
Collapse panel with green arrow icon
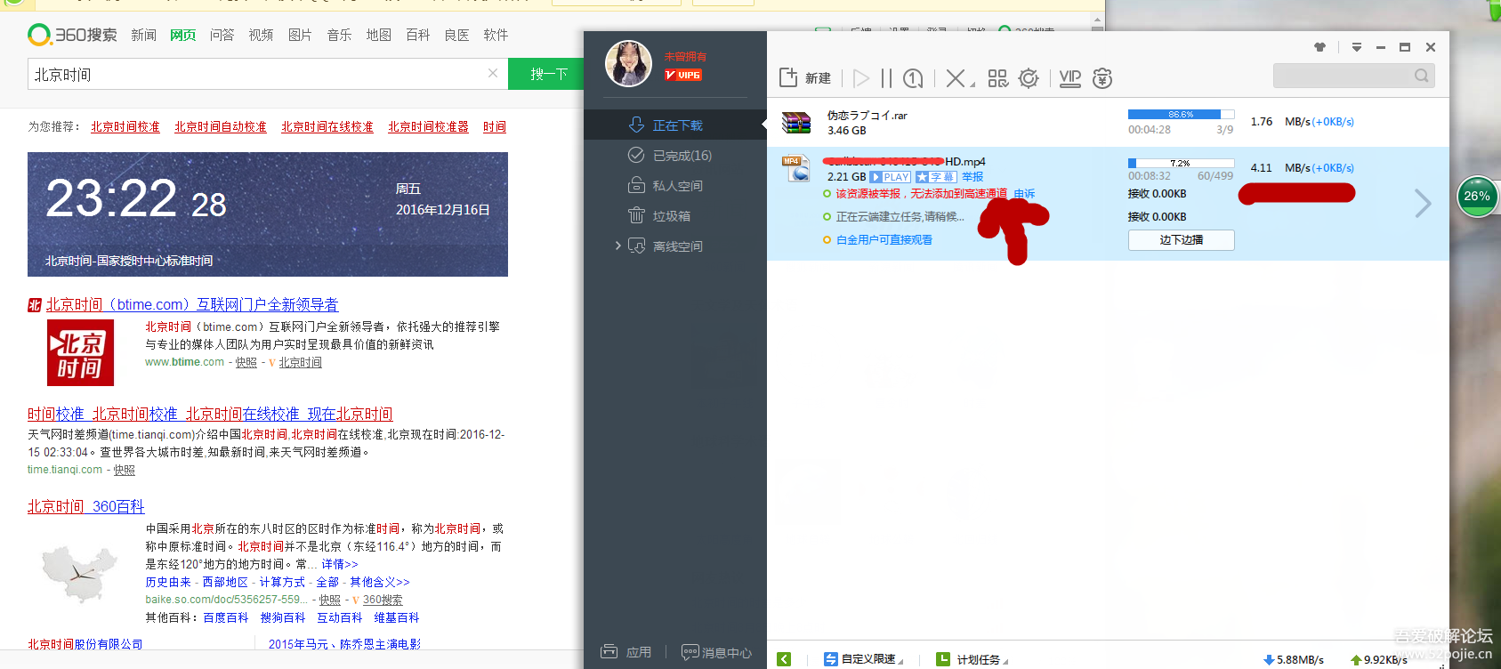point(784,659)
